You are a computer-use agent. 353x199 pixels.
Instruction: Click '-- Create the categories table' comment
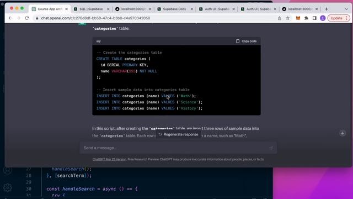click(129, 53)
